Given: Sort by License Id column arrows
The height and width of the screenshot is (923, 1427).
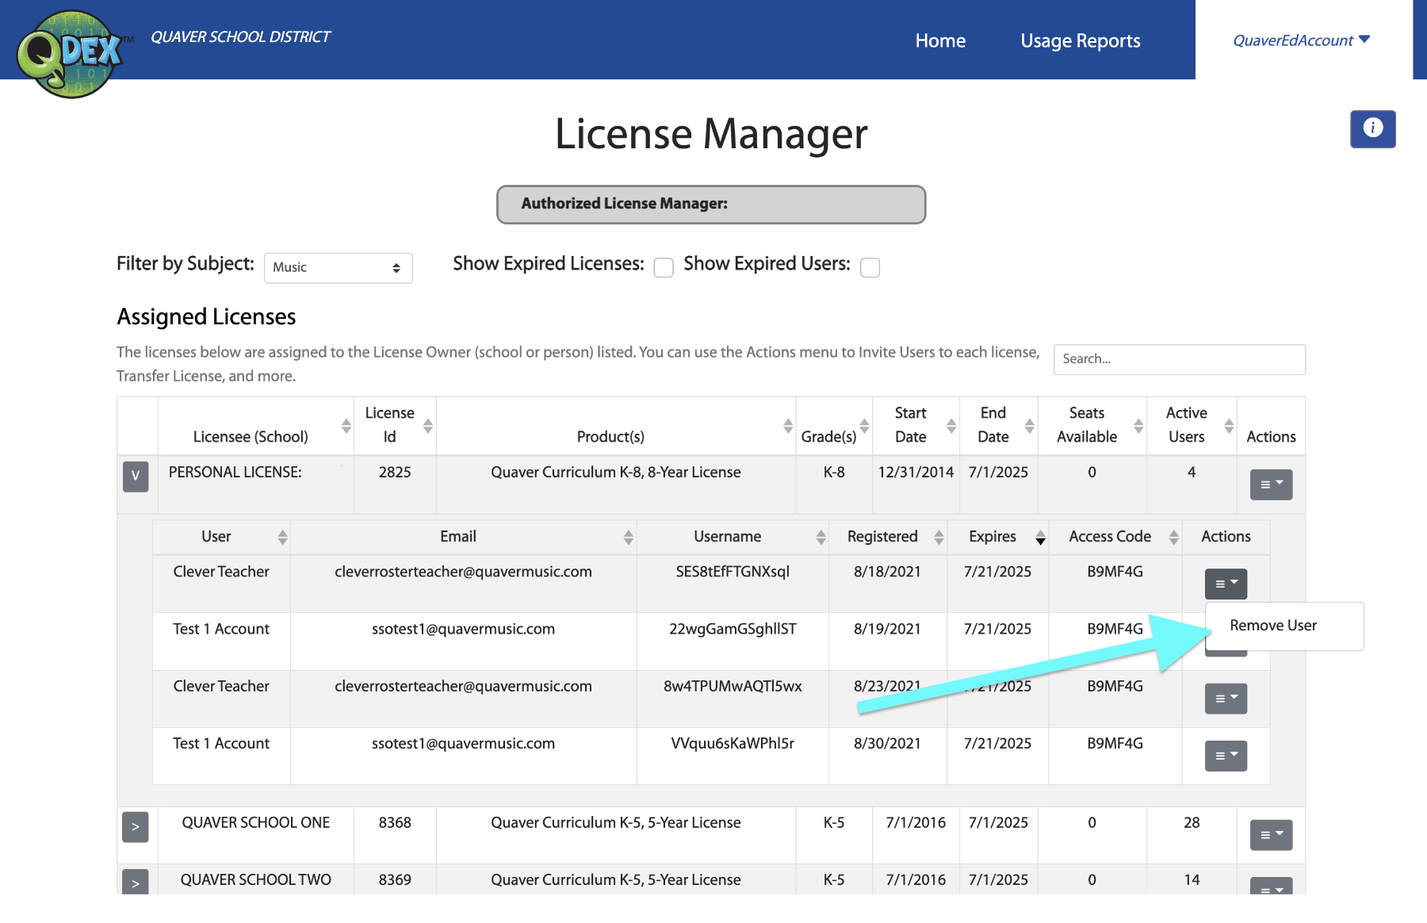Looking at the screenshot, I should coord(428,426).
